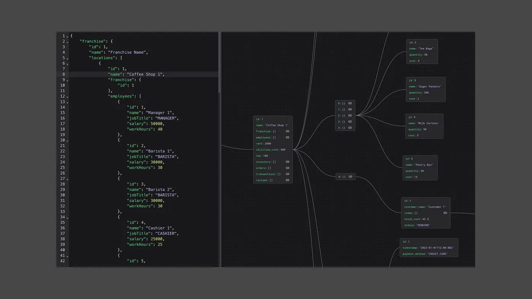Click the "Milk Cartons" name in graph node
532x299 pixels.
pos(428,123)
